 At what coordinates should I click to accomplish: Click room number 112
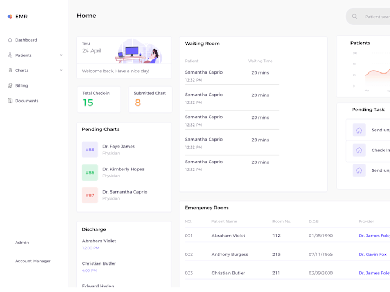pos(276,235)
